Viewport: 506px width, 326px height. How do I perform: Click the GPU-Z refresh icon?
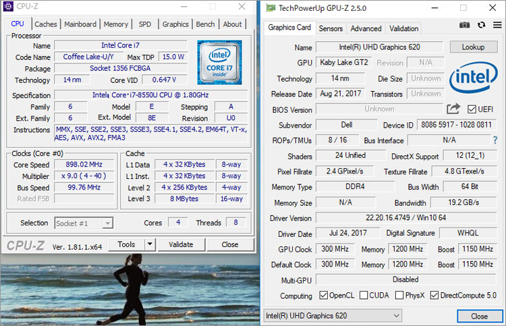point(482,25)
